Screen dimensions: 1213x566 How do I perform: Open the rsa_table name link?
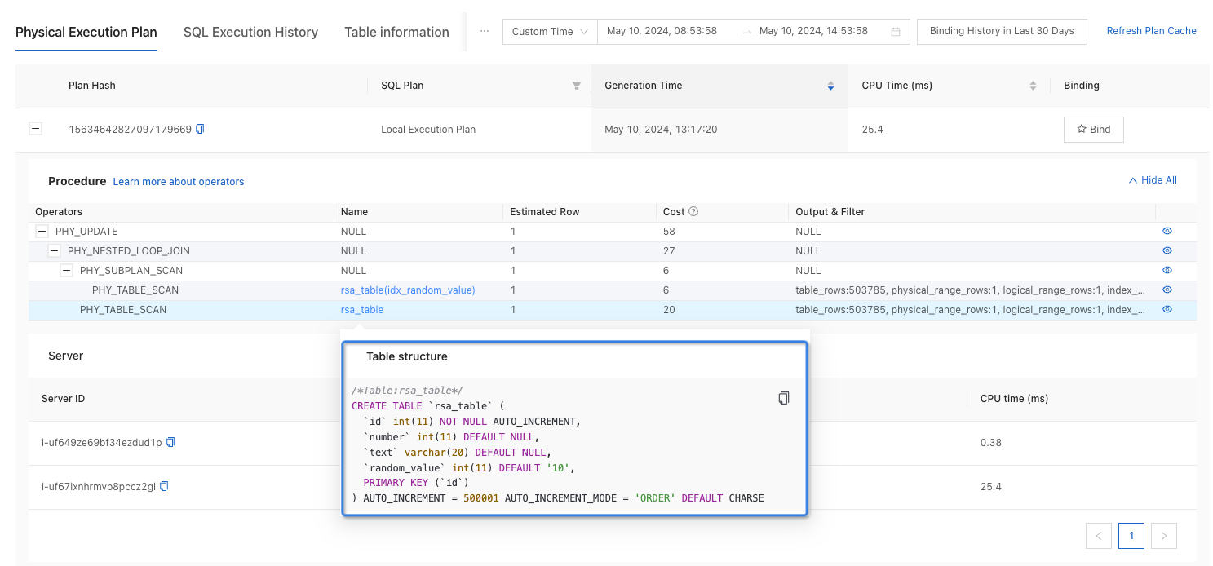[x=362, y=310]
